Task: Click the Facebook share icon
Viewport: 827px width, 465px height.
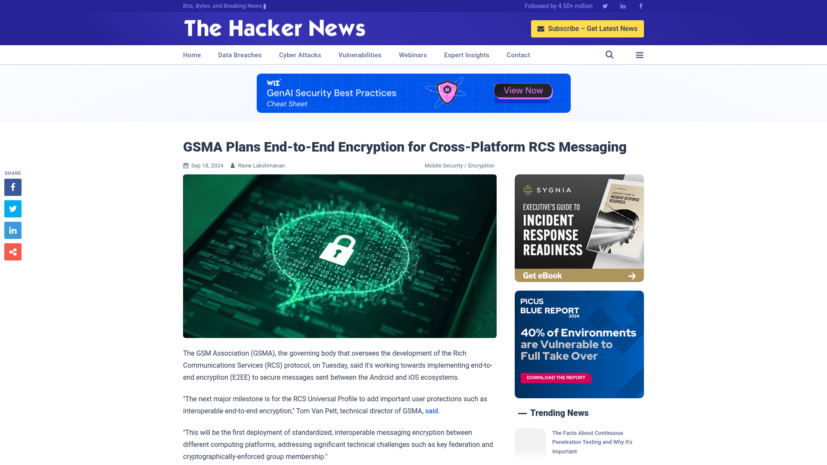Action: (13, 187)
